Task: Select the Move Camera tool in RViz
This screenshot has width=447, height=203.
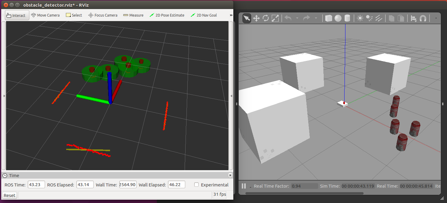Action: click(45, 15)
